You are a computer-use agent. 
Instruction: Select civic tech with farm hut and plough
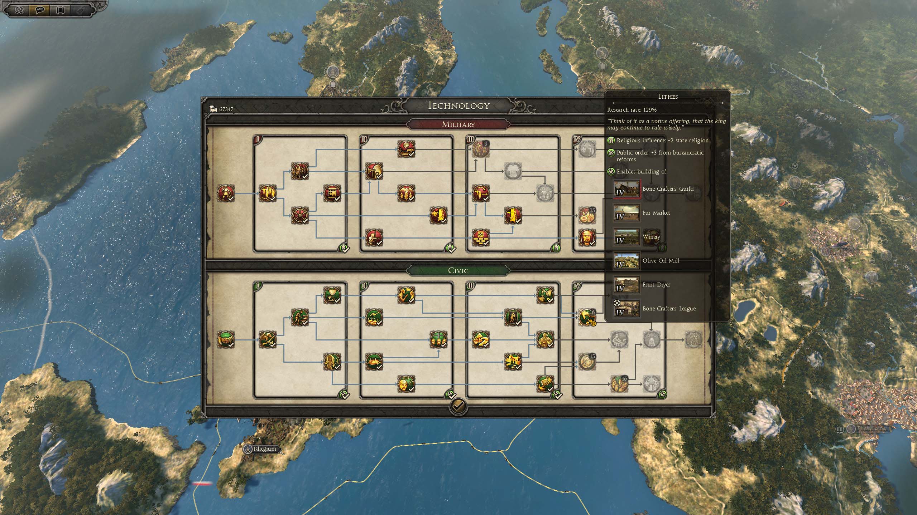tap(268, 340)
